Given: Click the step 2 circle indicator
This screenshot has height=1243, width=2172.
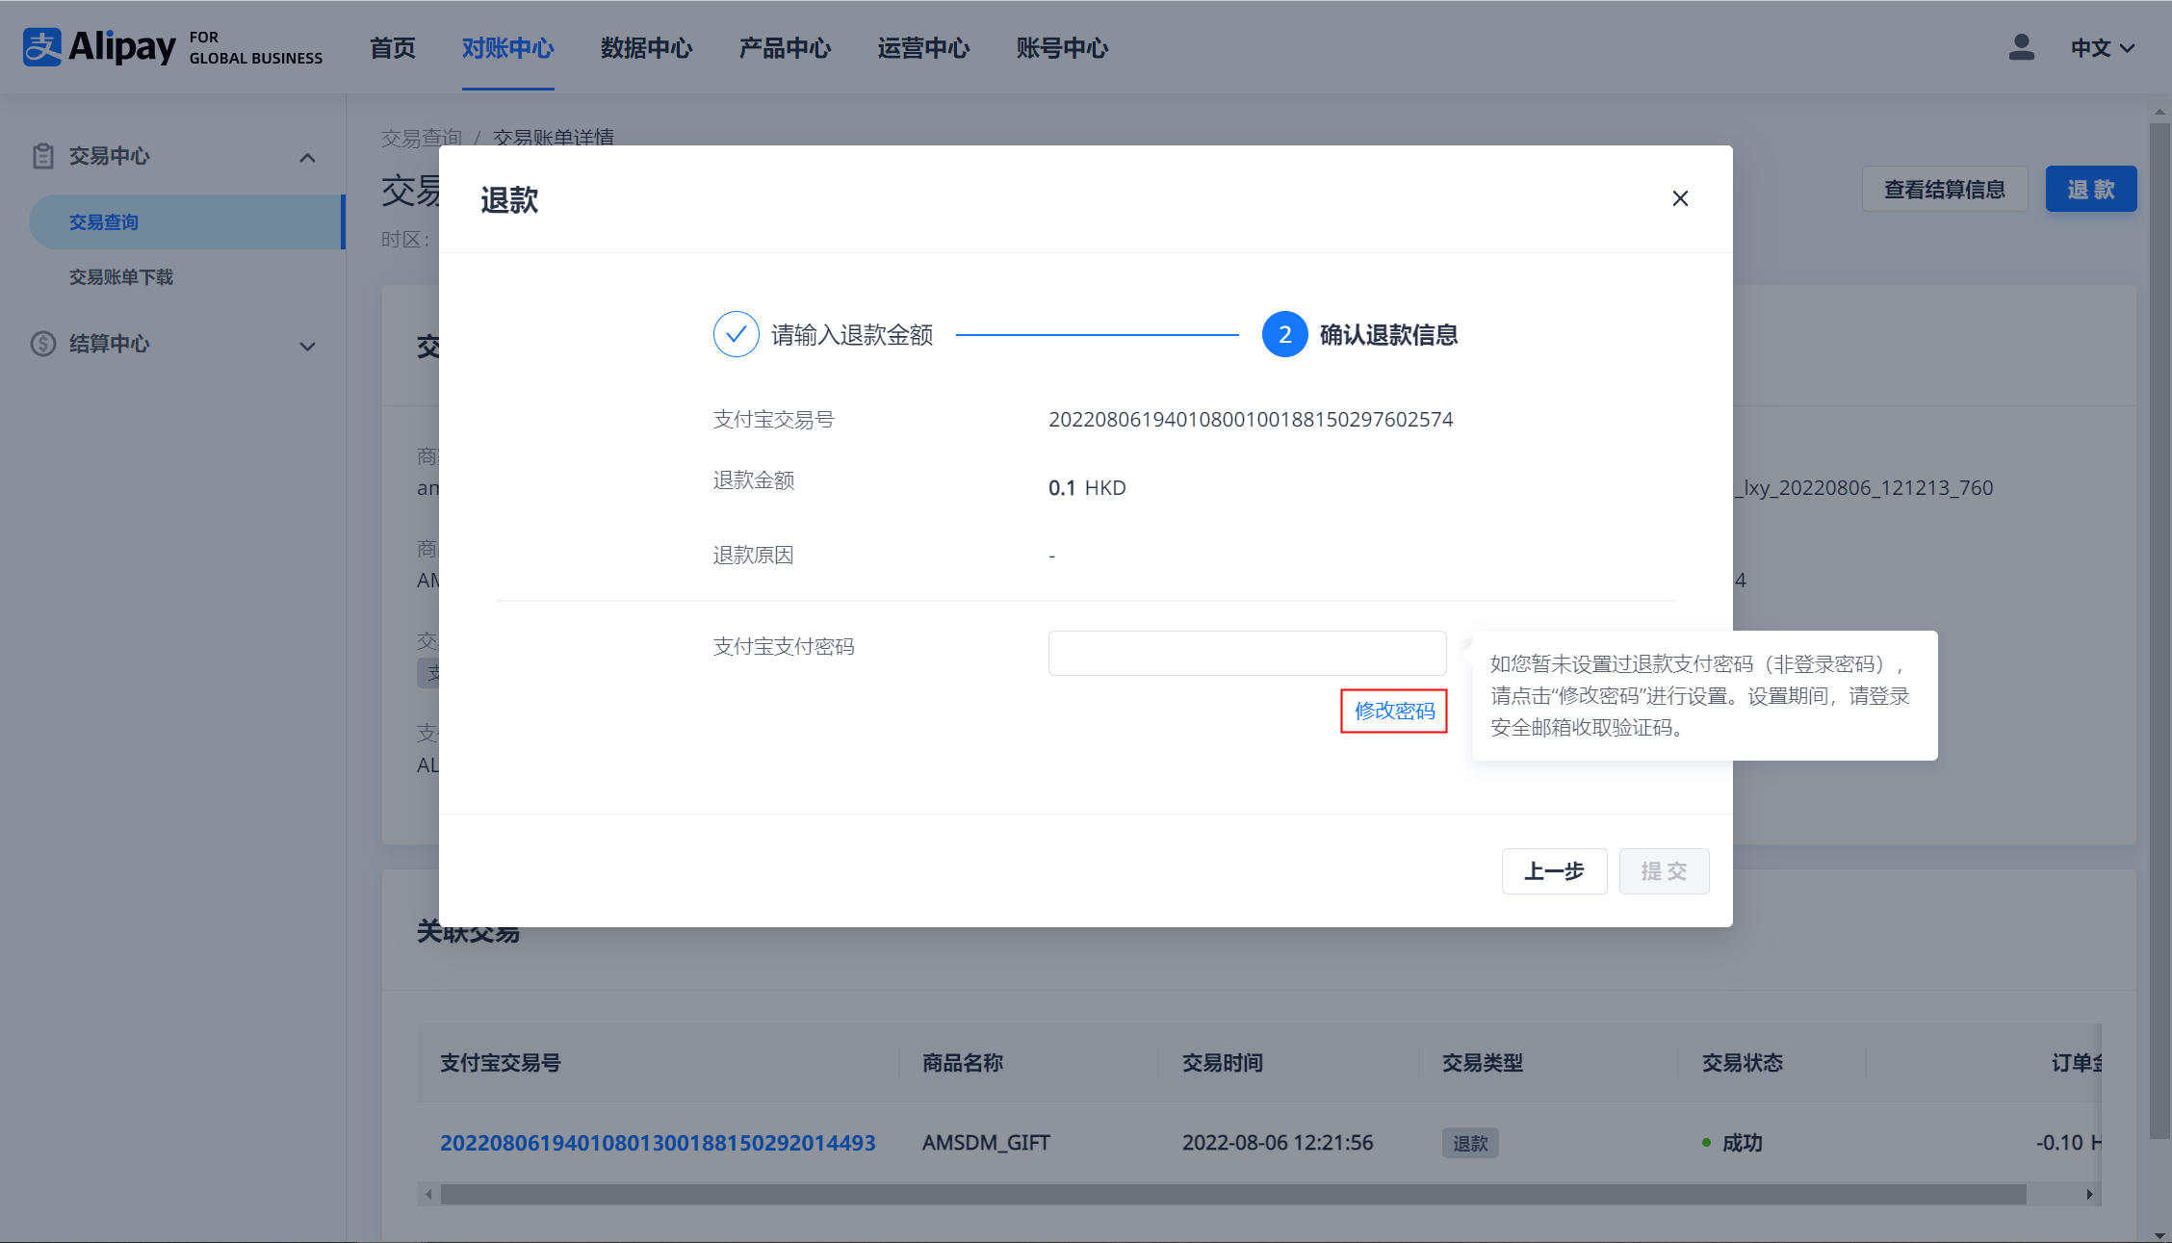Looking at the screenshot, I should [x=1284, y=334].
